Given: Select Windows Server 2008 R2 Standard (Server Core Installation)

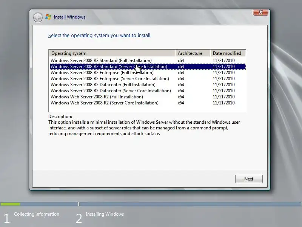Looking at the screenshot, I should 148,67.
